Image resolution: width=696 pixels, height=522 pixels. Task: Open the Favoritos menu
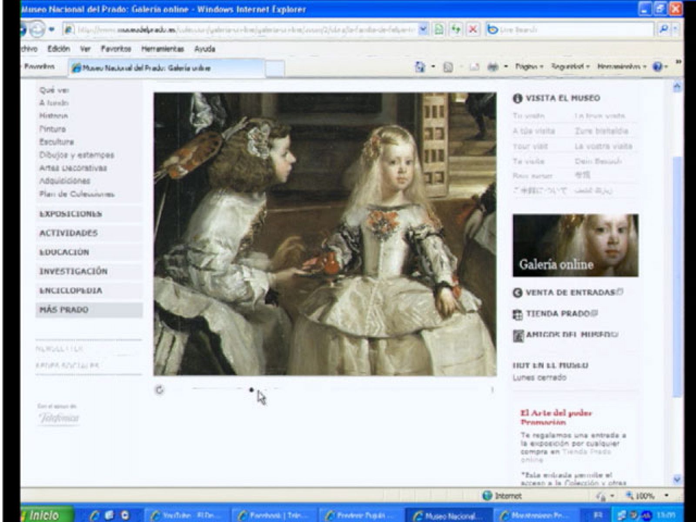[116, 49]
